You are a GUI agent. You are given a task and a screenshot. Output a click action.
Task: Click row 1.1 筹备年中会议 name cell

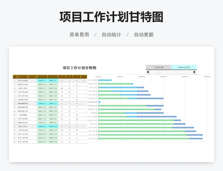[23, 85]
